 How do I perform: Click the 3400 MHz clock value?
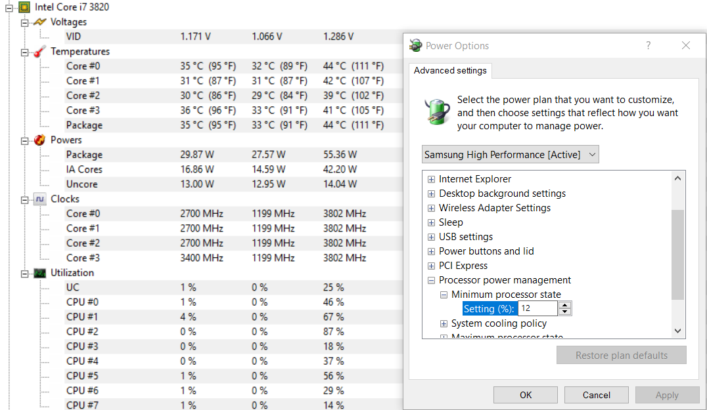[202, 258]
